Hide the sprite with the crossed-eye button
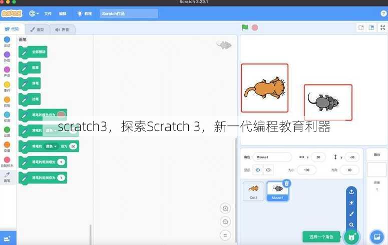 pos(268,170)
